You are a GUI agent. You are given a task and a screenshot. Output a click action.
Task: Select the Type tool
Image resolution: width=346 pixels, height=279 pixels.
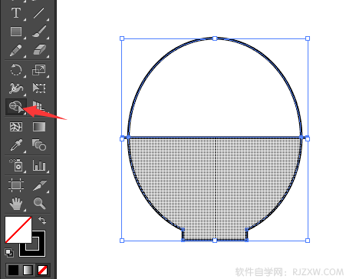16,13
